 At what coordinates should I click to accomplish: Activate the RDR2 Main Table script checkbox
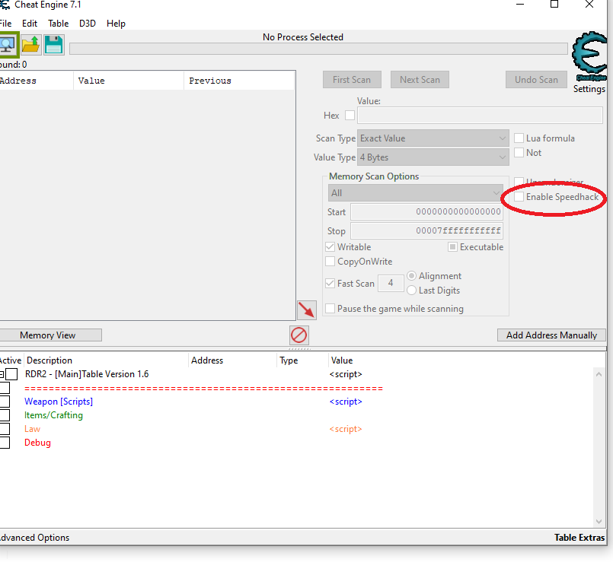(11, 374)
